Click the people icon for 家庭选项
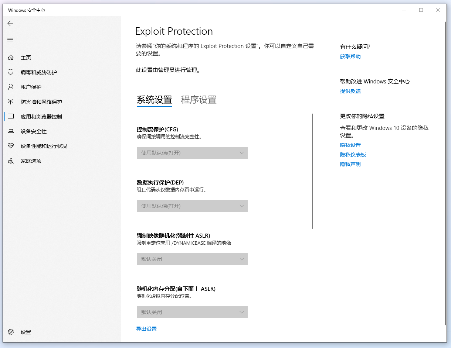This screenshot has height=348, width=451. click(x=11, y=161)
